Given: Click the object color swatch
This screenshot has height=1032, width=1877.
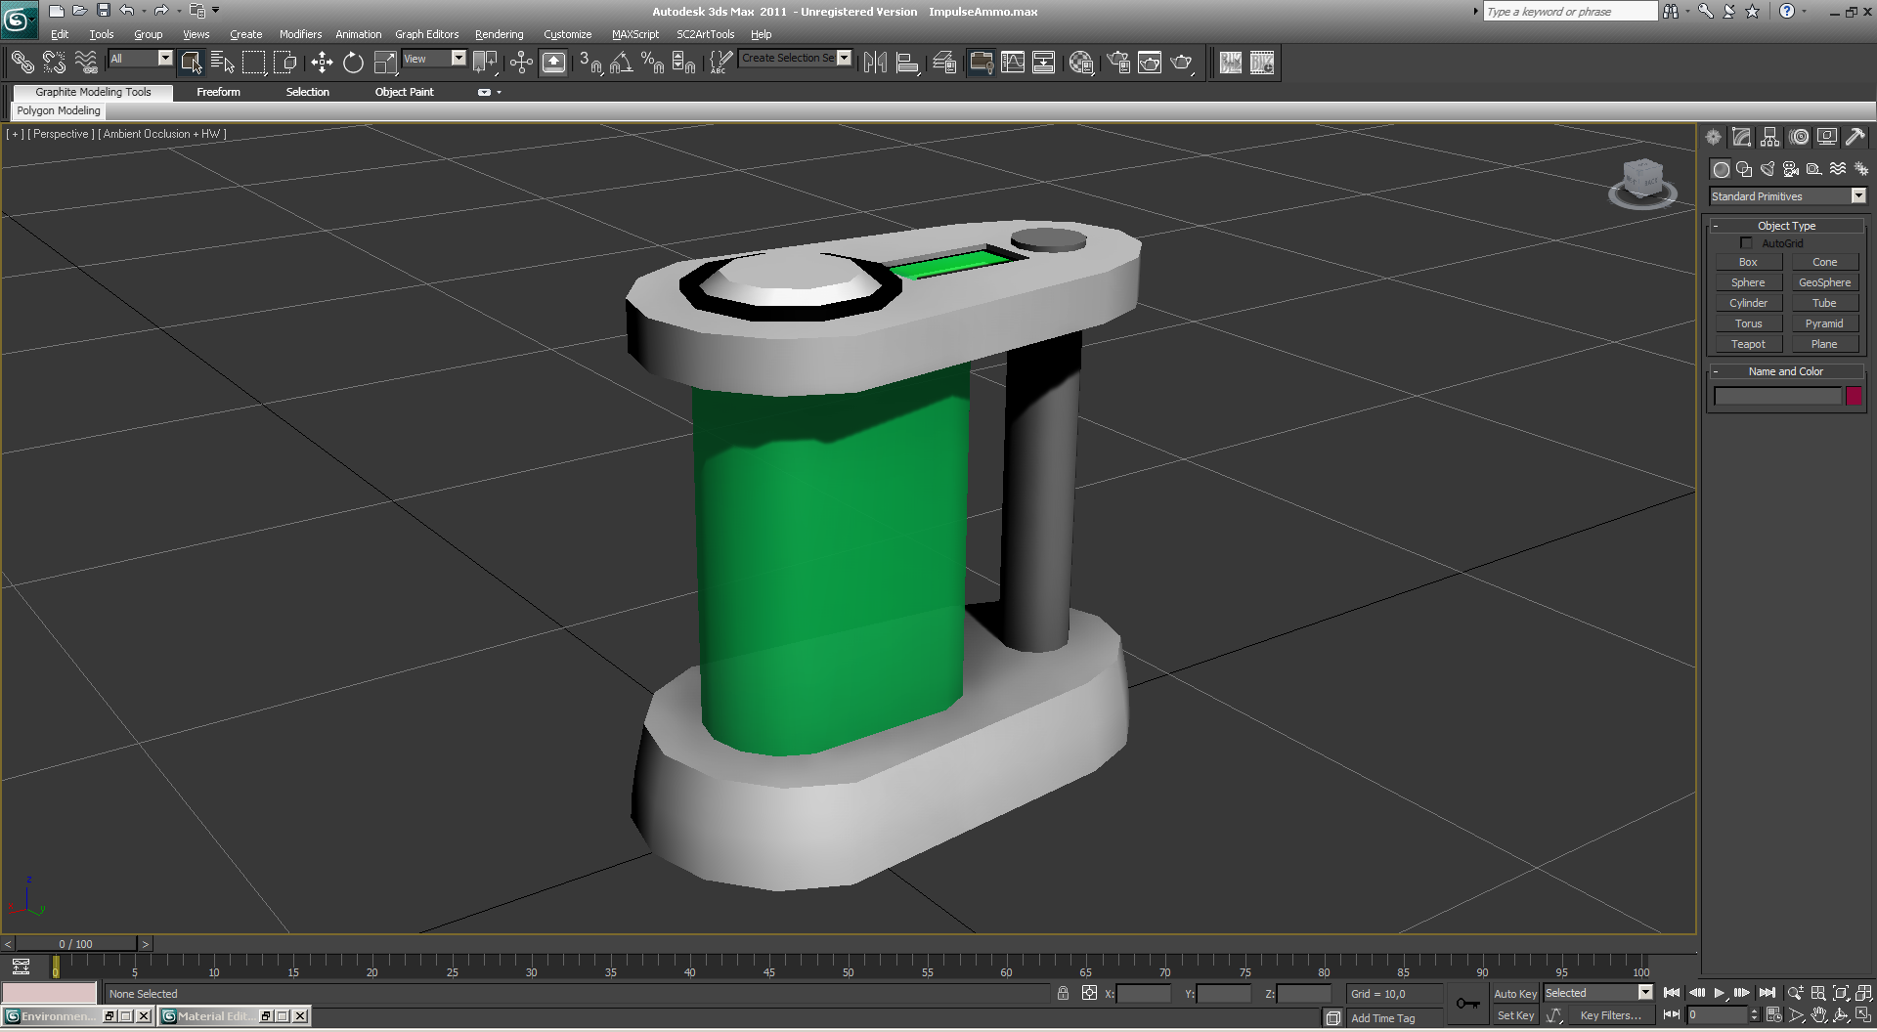Looking at the screenshot, I should coord(1854,396).
